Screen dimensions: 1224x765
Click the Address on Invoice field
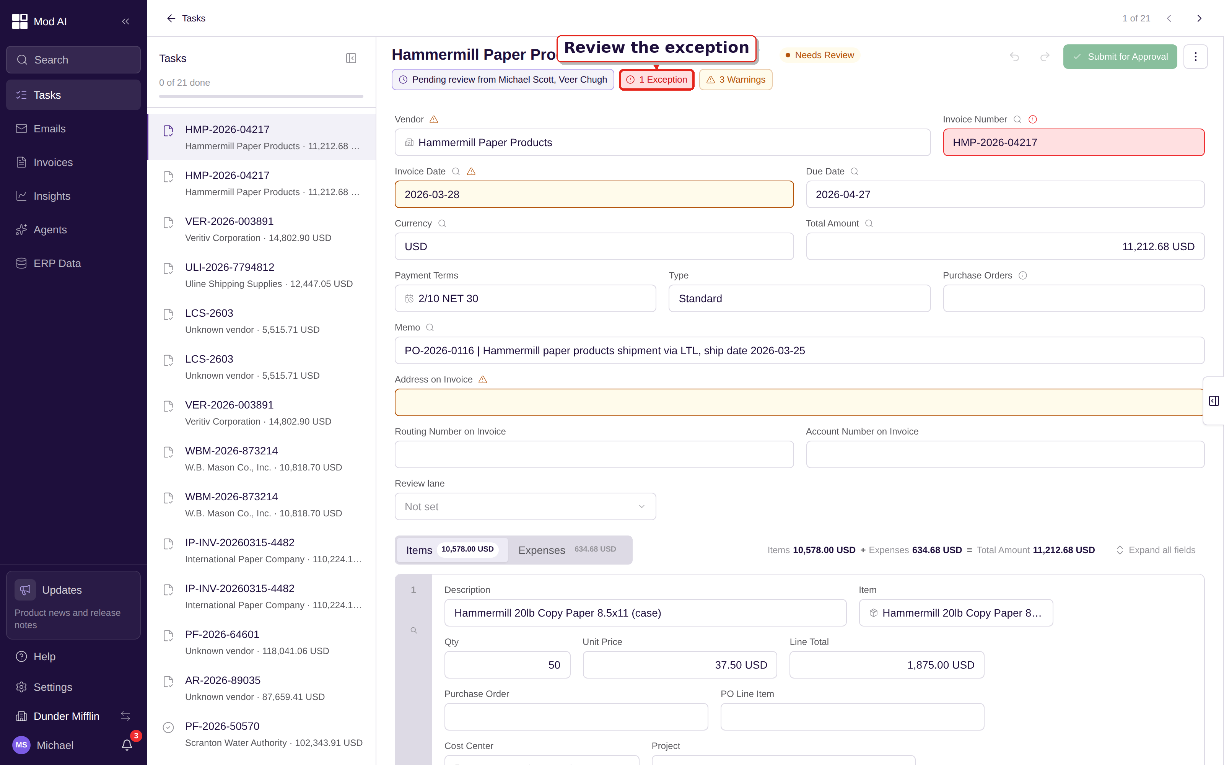(799, 403)
